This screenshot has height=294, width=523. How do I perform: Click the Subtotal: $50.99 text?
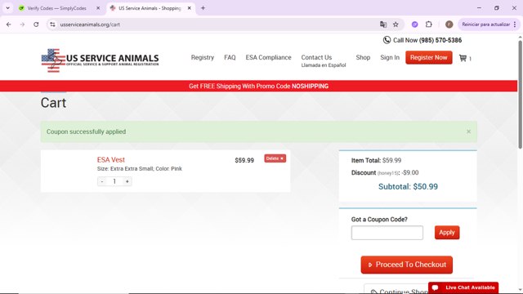pyautogui.click(x=408, y=187)
